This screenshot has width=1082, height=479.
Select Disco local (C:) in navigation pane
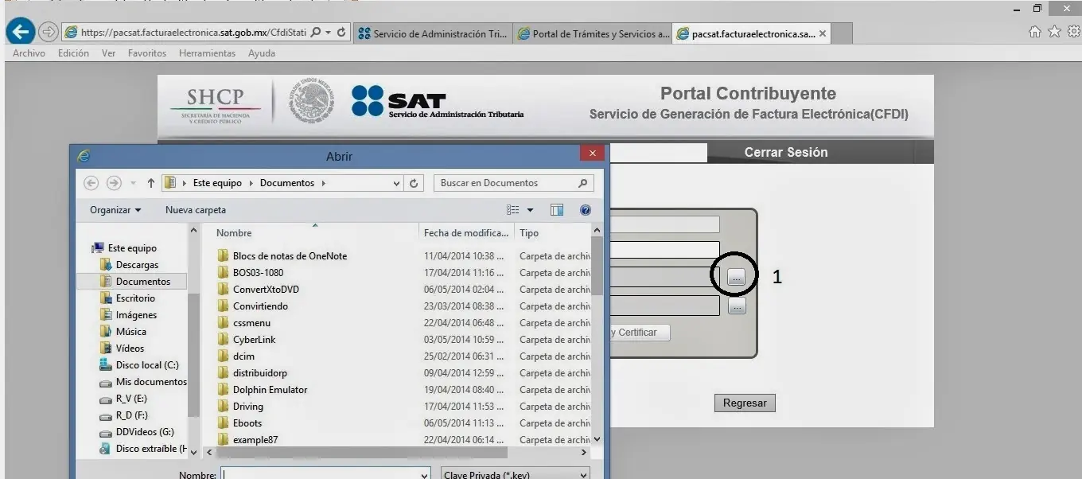(139, 365)
